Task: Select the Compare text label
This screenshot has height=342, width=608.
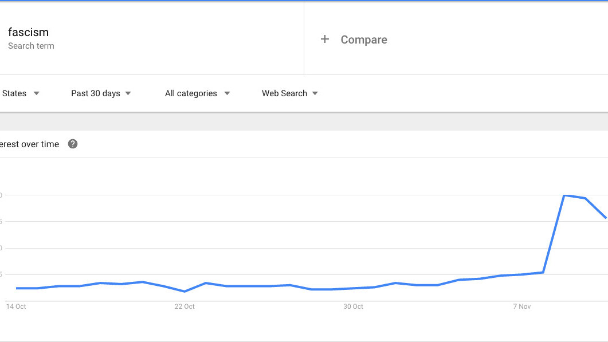Action: pyautogui.click(x=364, y=40)
